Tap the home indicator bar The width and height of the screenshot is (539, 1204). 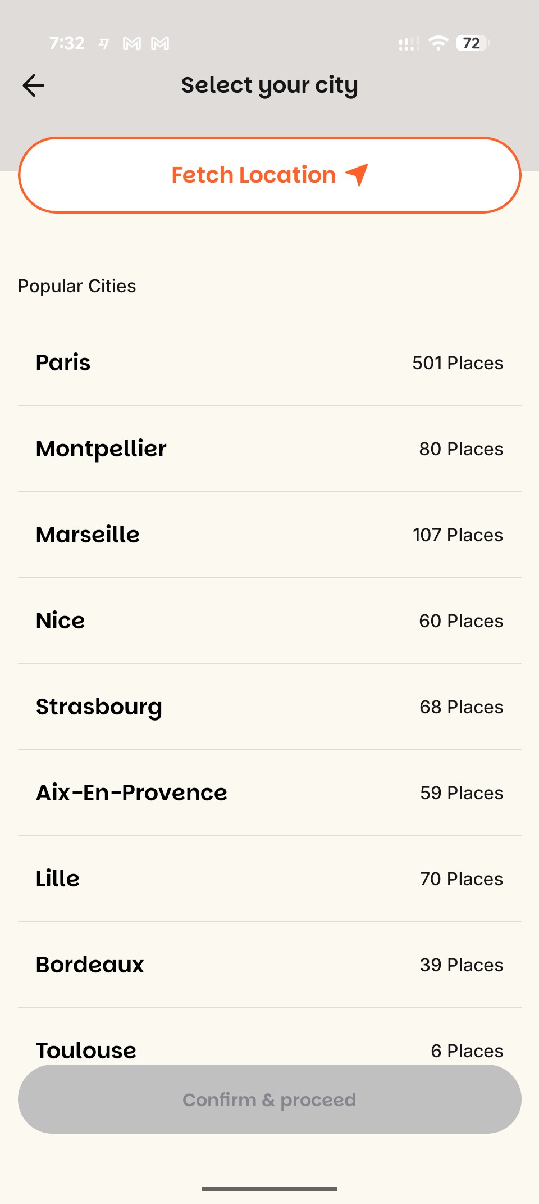(x=269, y=1188)
